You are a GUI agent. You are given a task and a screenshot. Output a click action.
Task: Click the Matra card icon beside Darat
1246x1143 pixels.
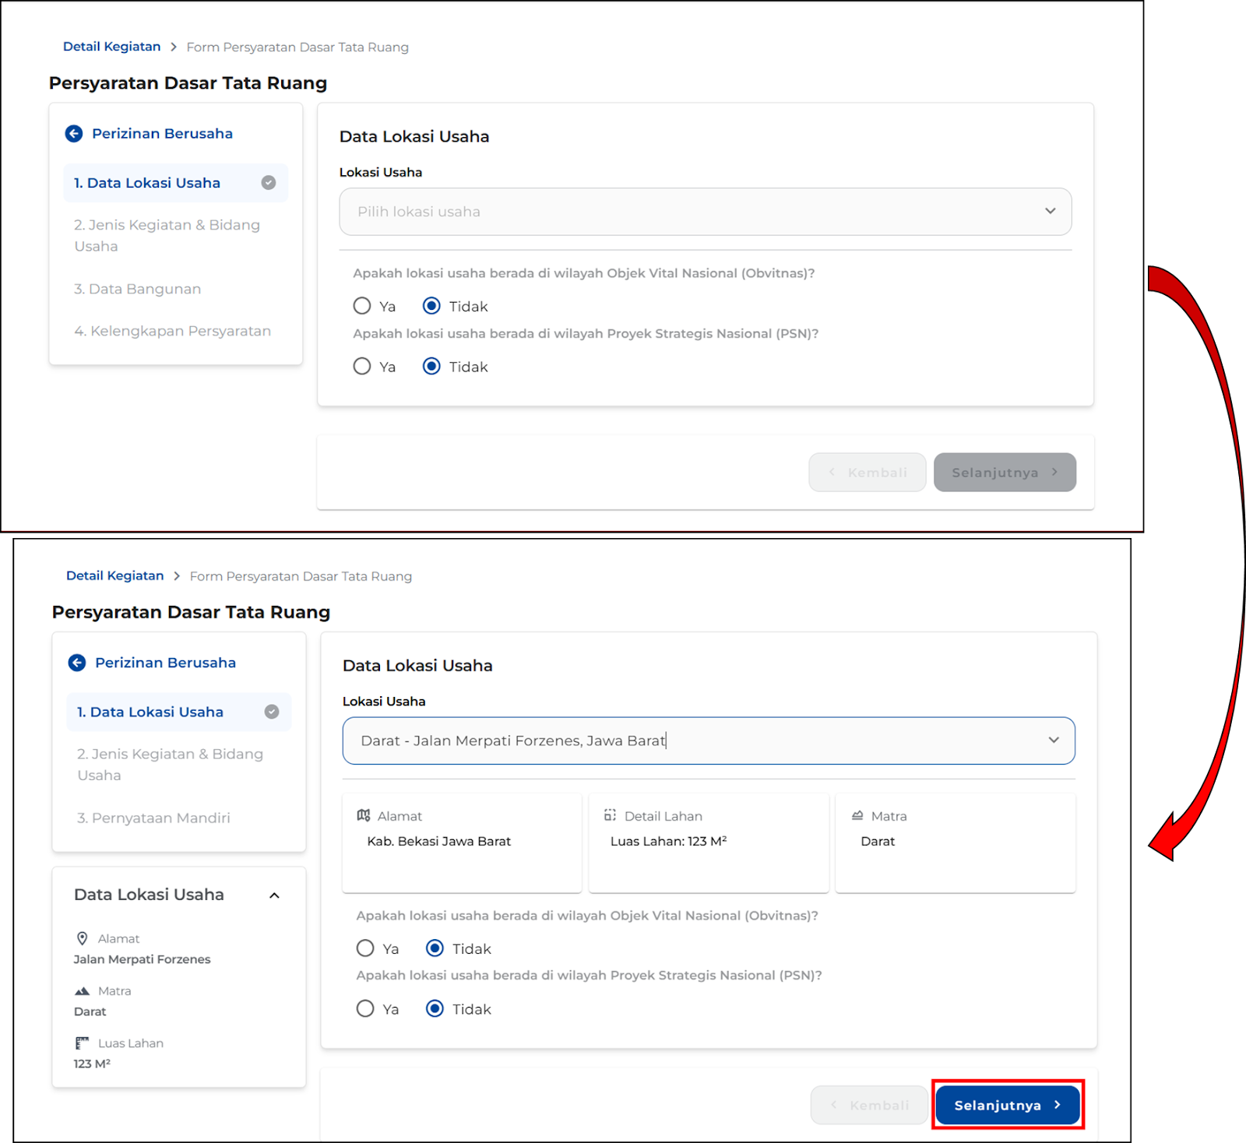tap(857, 815)
